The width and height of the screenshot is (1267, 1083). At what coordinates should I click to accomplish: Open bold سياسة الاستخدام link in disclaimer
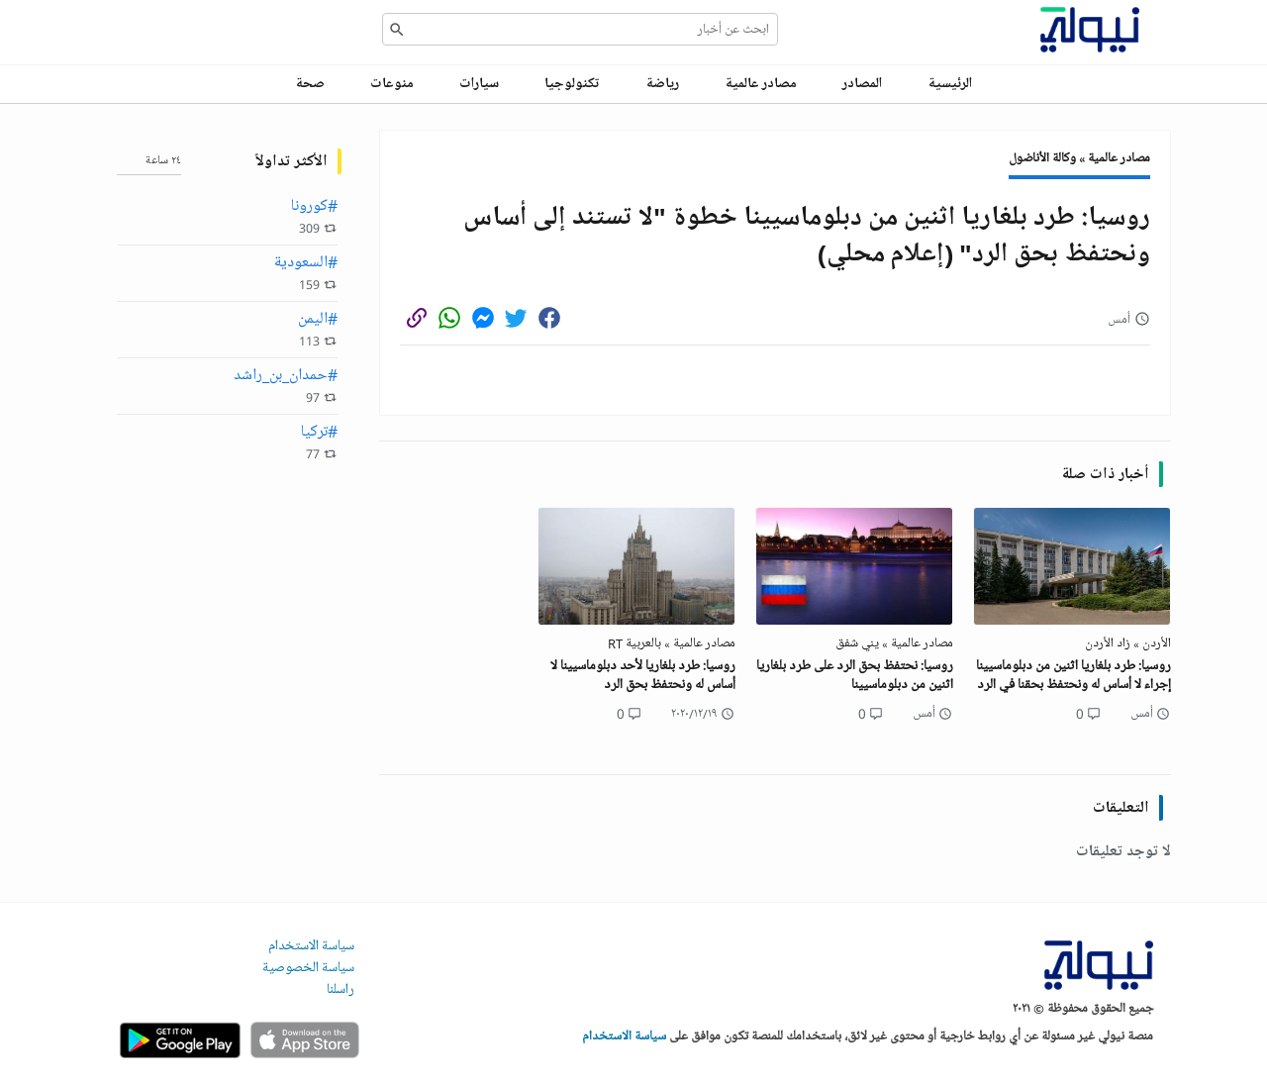[x=625, y=1035]
